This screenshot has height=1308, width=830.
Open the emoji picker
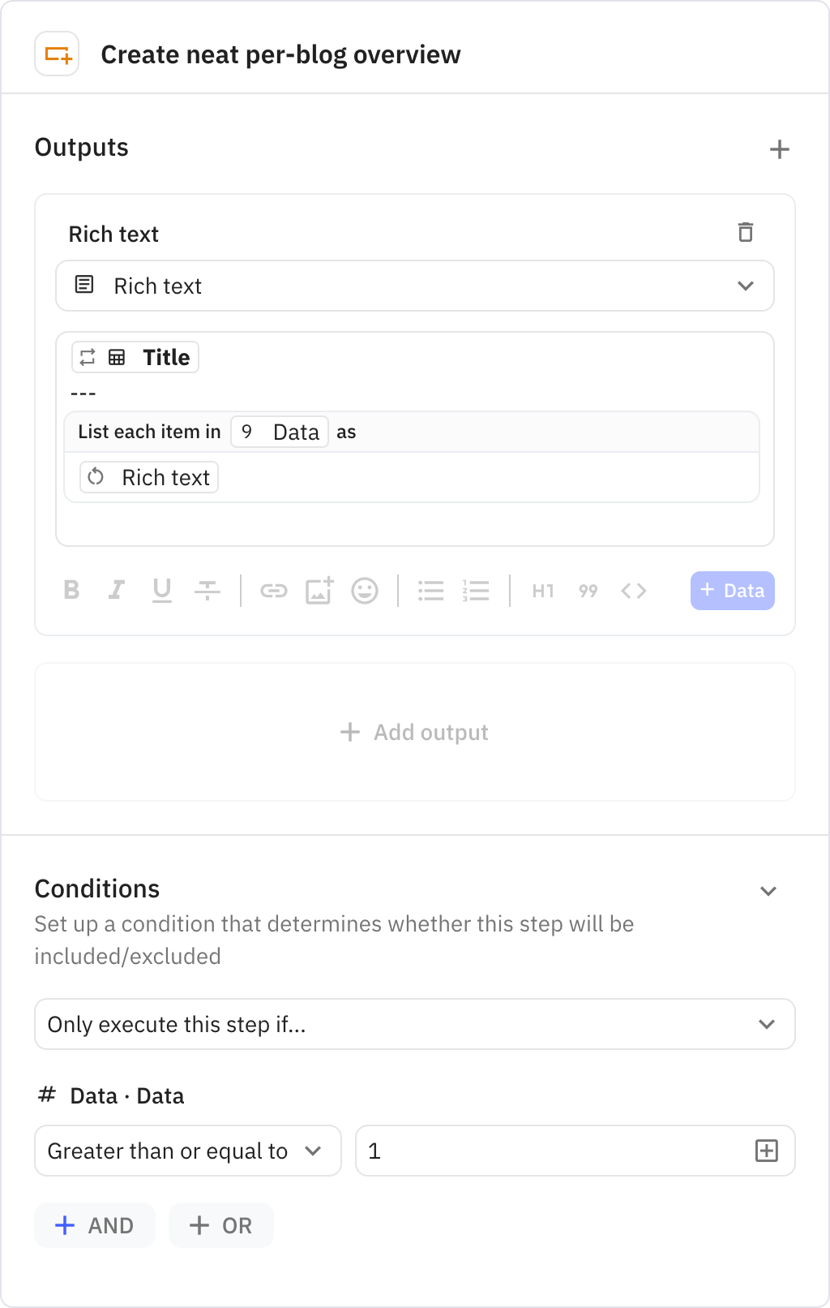pyautogui.click(x=365, y=591)
